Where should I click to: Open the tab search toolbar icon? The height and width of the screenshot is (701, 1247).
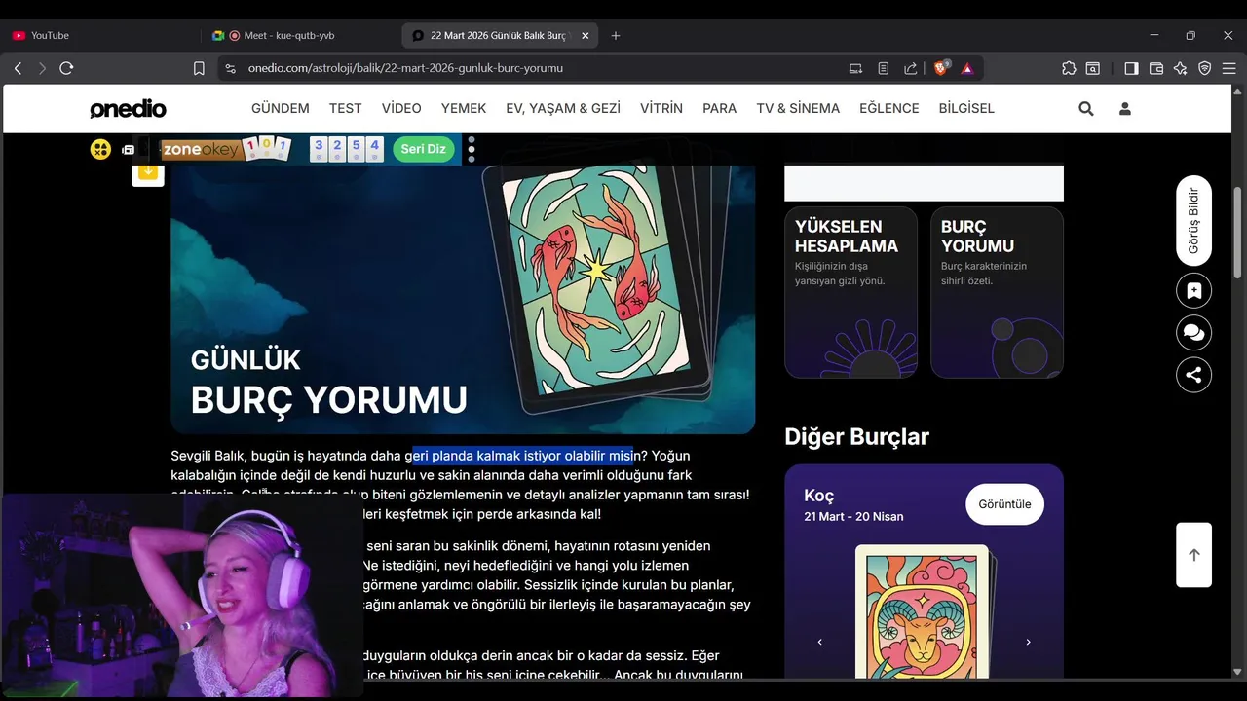click(x=1094, y=68)
